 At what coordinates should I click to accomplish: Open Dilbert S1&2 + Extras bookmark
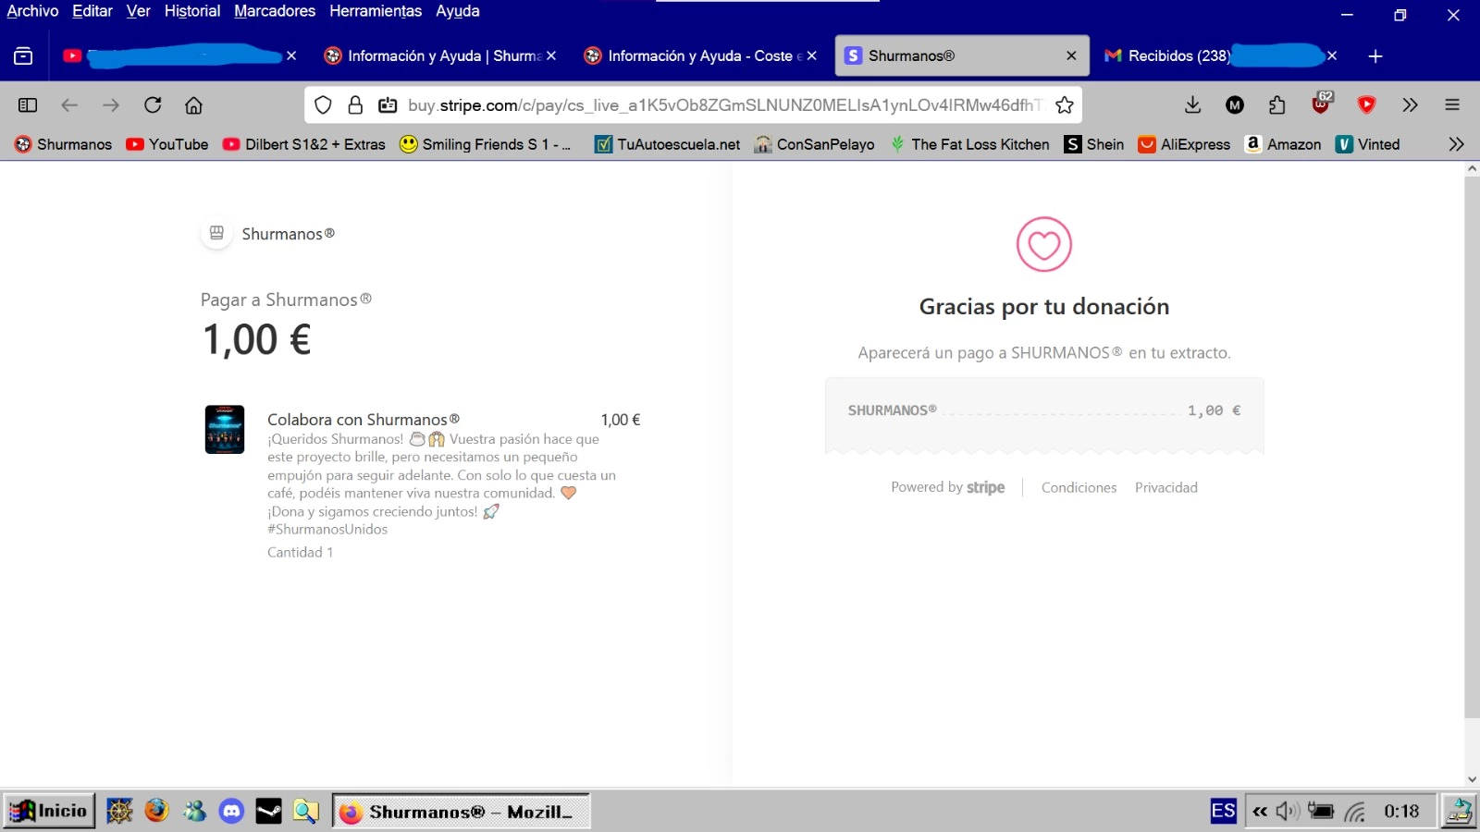[x=304, y=144]
